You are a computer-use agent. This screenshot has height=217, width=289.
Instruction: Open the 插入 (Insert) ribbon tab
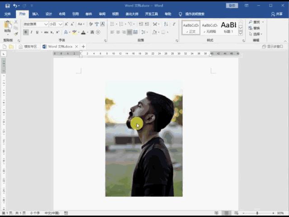pos(35,14)
